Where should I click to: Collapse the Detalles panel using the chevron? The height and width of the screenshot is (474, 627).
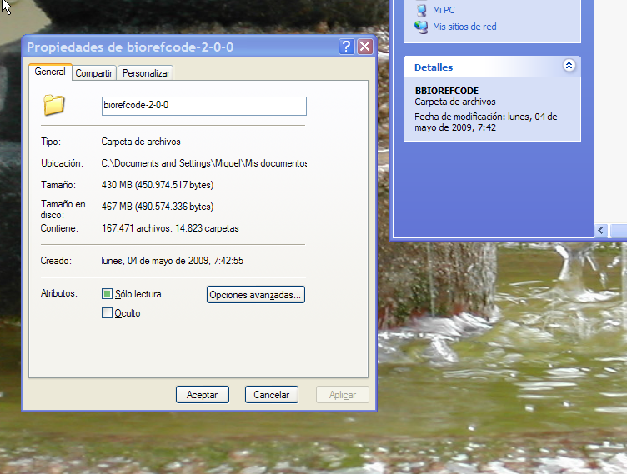click(x=569, y=67)
